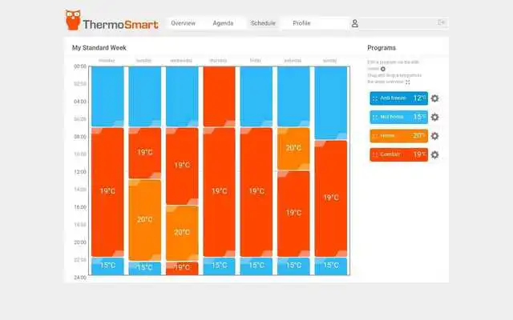The height and width of the screenshot is (320, 513).
Task: Click drag handle on Not home chip
Action: pos(375,118)
